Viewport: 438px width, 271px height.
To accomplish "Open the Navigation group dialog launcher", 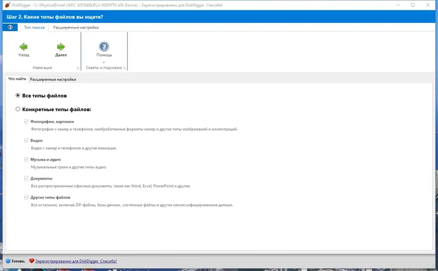I will [78, 68].
